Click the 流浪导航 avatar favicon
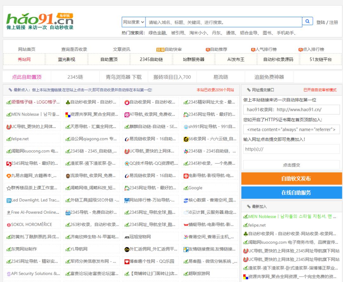 68,176
